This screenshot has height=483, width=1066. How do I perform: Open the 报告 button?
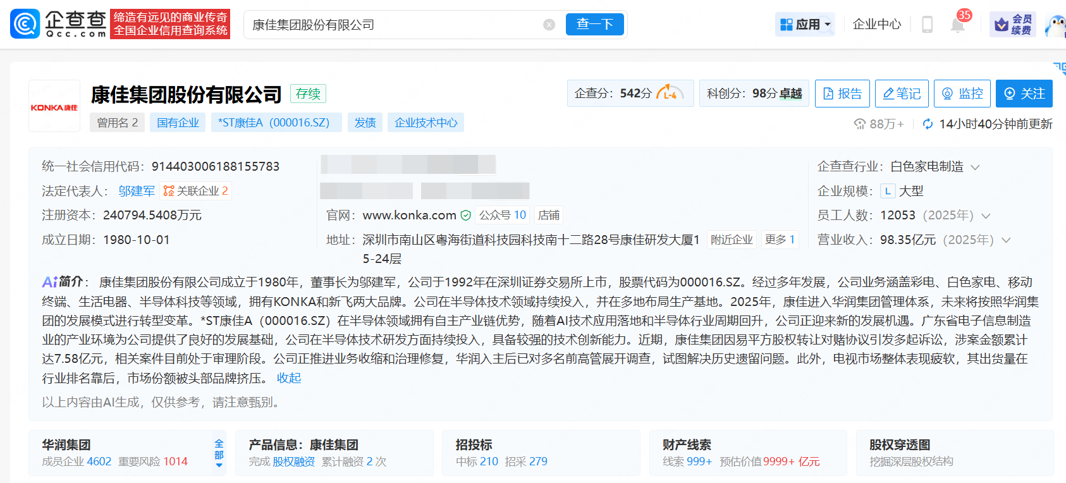tap(842, 94)
